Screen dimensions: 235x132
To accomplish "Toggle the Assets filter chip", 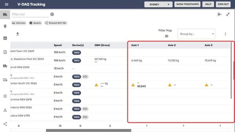I will point(35,23).
